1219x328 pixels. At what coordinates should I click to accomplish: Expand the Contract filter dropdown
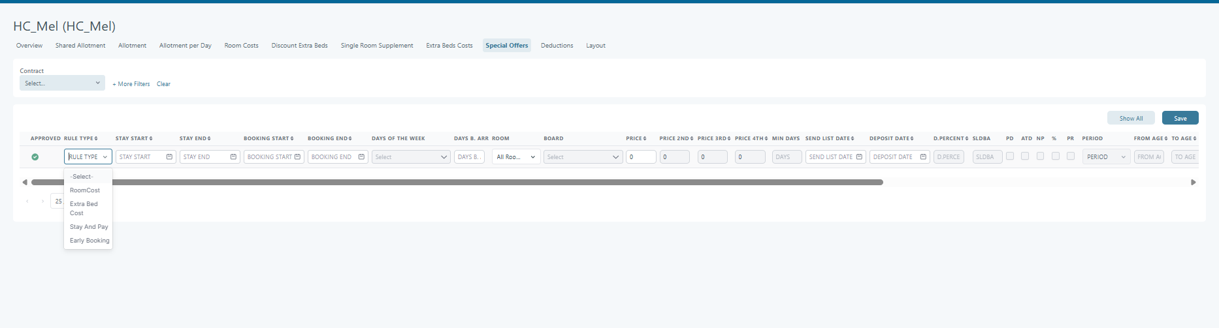pyautogui.click(x=62, y=83)
